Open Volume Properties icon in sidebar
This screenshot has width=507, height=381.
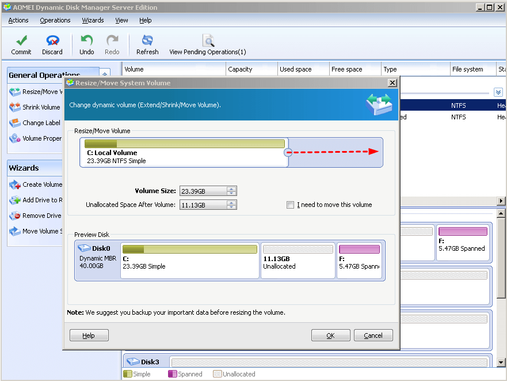click(15, 138)
